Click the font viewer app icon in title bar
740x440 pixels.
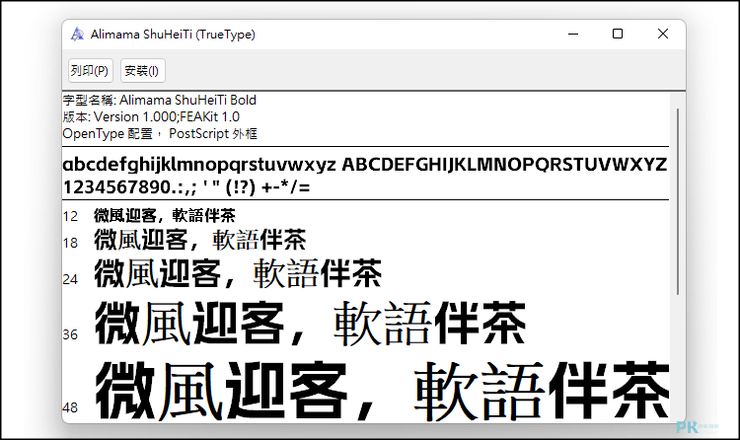tap(77, 34)
